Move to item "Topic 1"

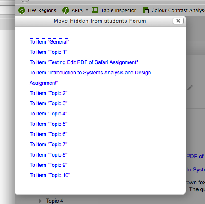[x=48, y=52]
